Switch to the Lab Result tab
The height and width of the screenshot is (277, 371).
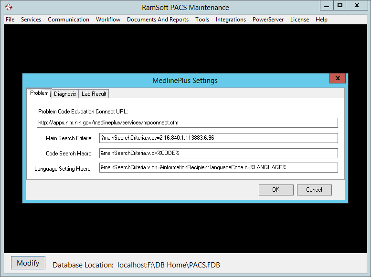click(94, 93)
